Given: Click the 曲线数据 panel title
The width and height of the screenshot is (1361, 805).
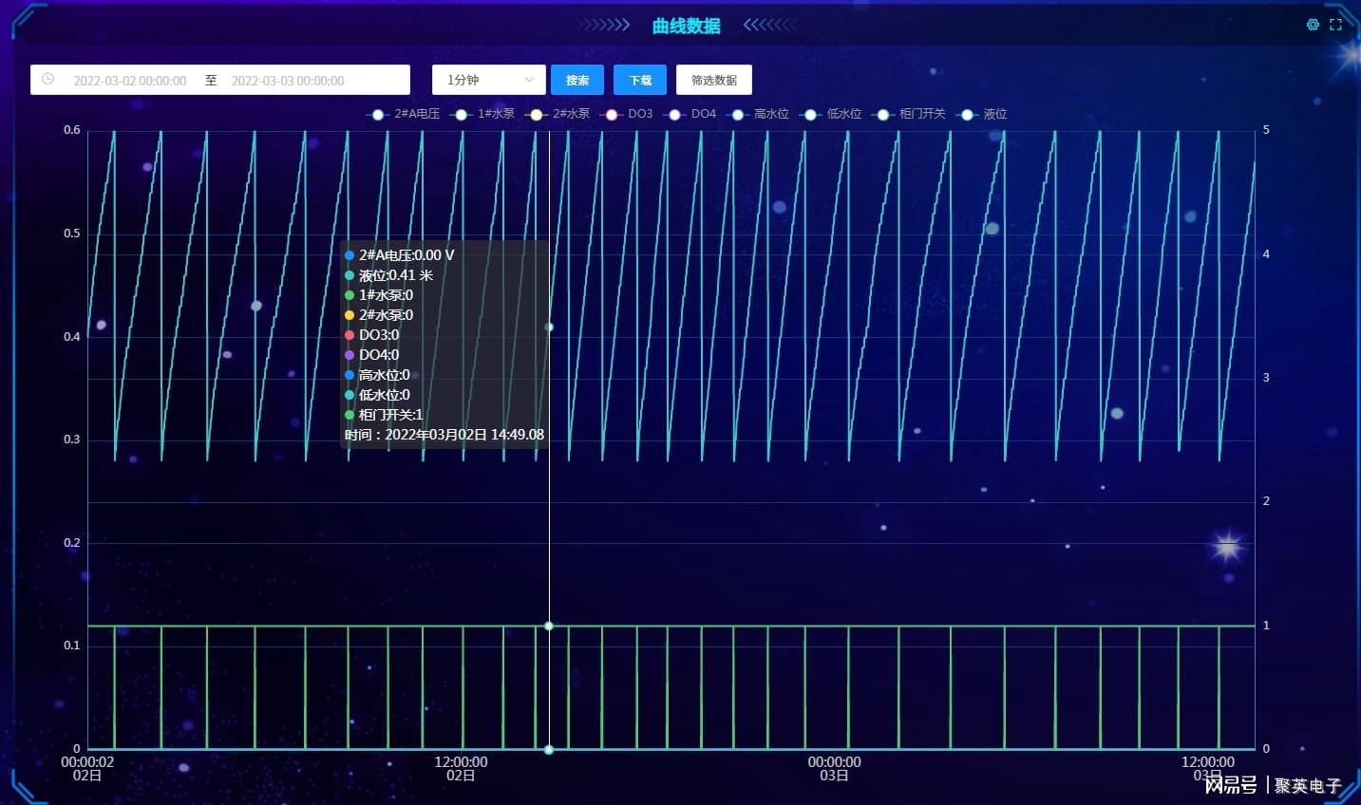Looking at the screenshot, I should [x=686, y=26].
